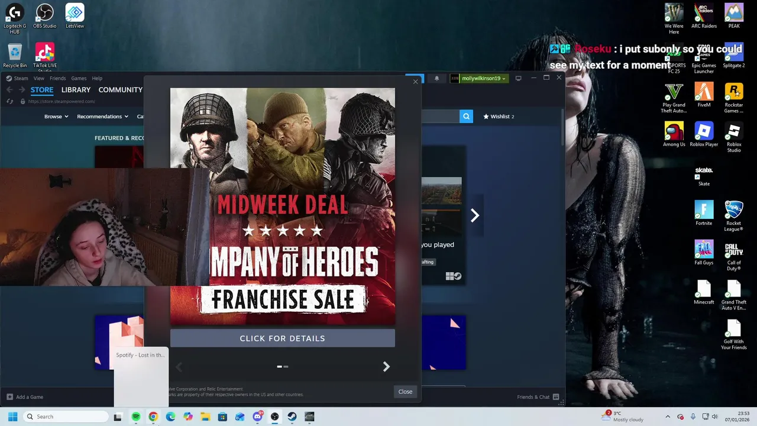The height and width of the screenshot is (426, 757).
Task: Open Fall Guys desktop shortcut
Action: pyautogui.click(x=704, y=253)
